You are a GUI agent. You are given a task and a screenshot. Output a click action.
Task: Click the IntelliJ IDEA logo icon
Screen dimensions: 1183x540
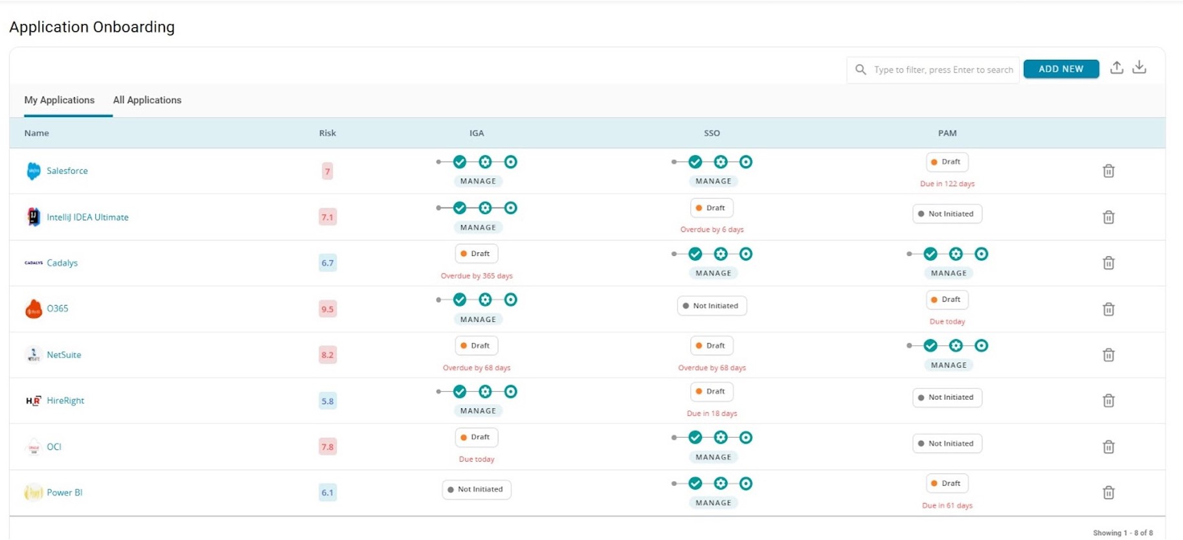point(34,217)
